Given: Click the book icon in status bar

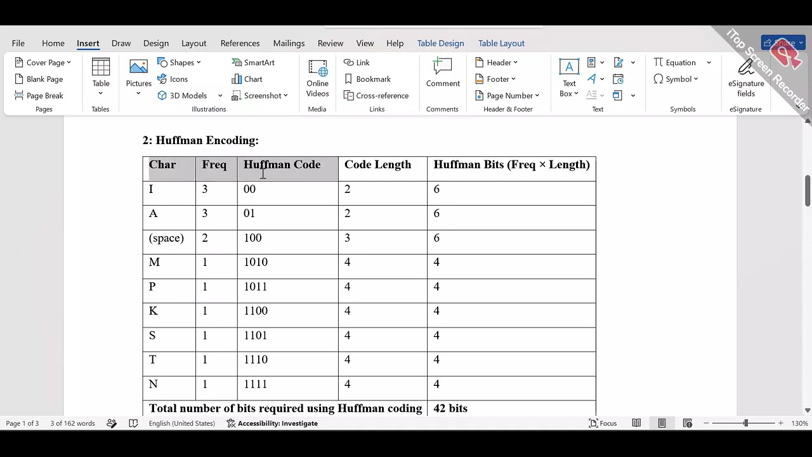Looking at the screenshot, I should 133,423.
